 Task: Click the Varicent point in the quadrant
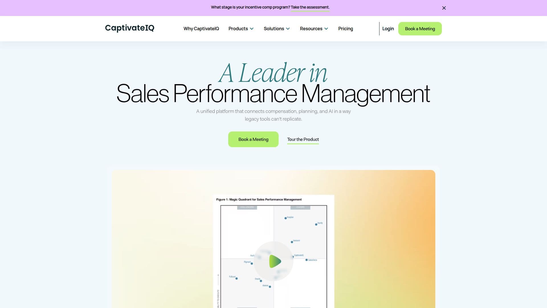pos(292,242)
